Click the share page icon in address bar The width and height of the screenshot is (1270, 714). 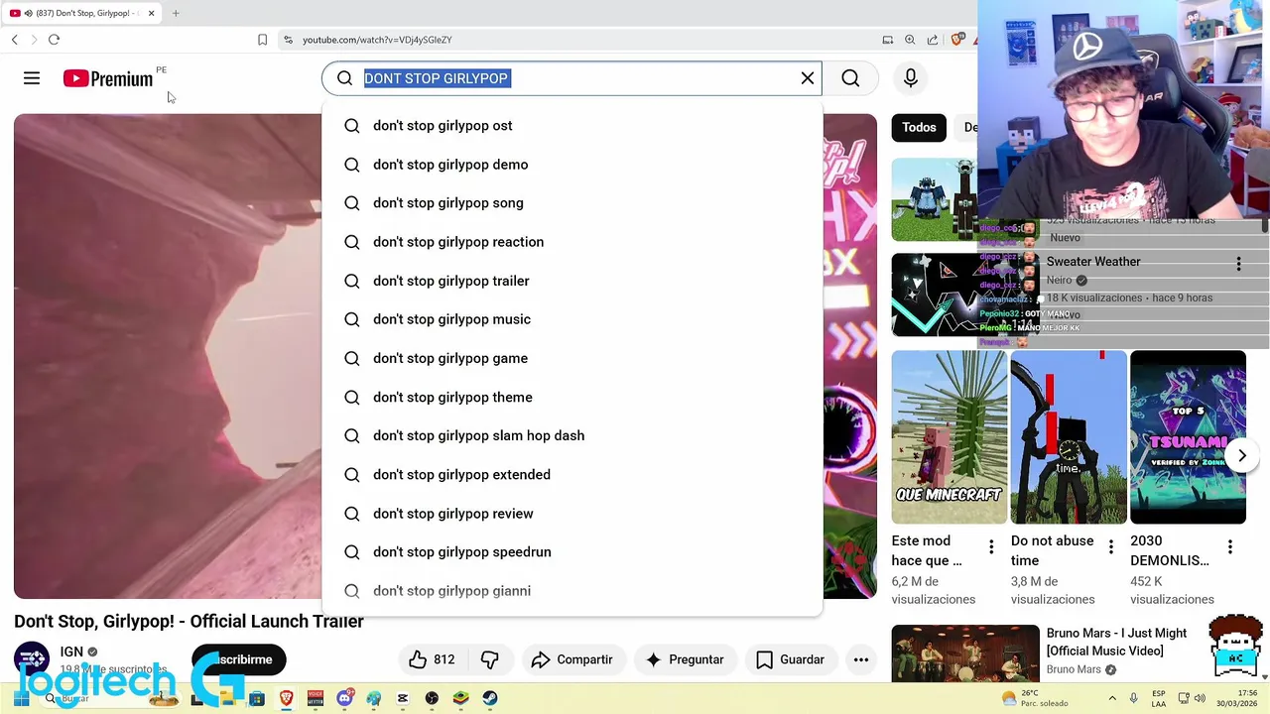coord(933,40)
